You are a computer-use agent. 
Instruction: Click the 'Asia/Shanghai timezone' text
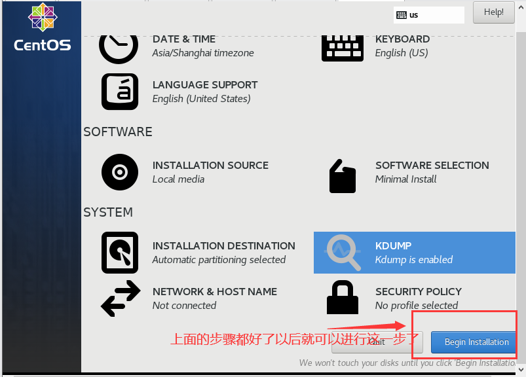click(x=203, y=53)
